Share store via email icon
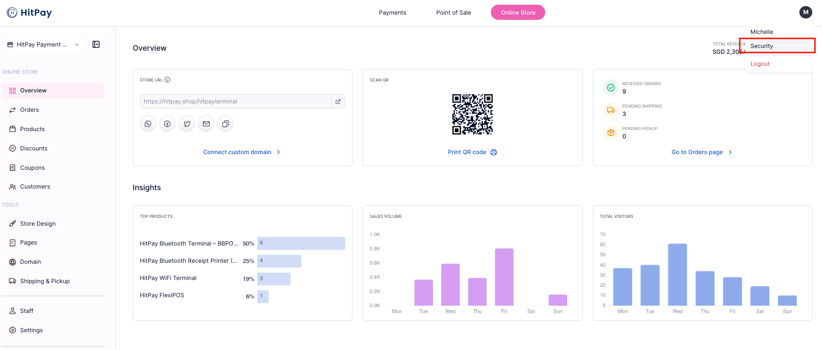This screenshot has width=822, height=350. tap(206, 124)
